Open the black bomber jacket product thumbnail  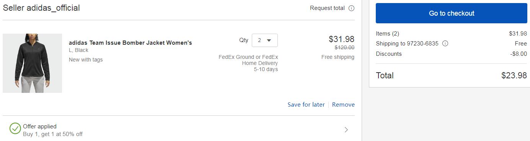click(33, 63)
